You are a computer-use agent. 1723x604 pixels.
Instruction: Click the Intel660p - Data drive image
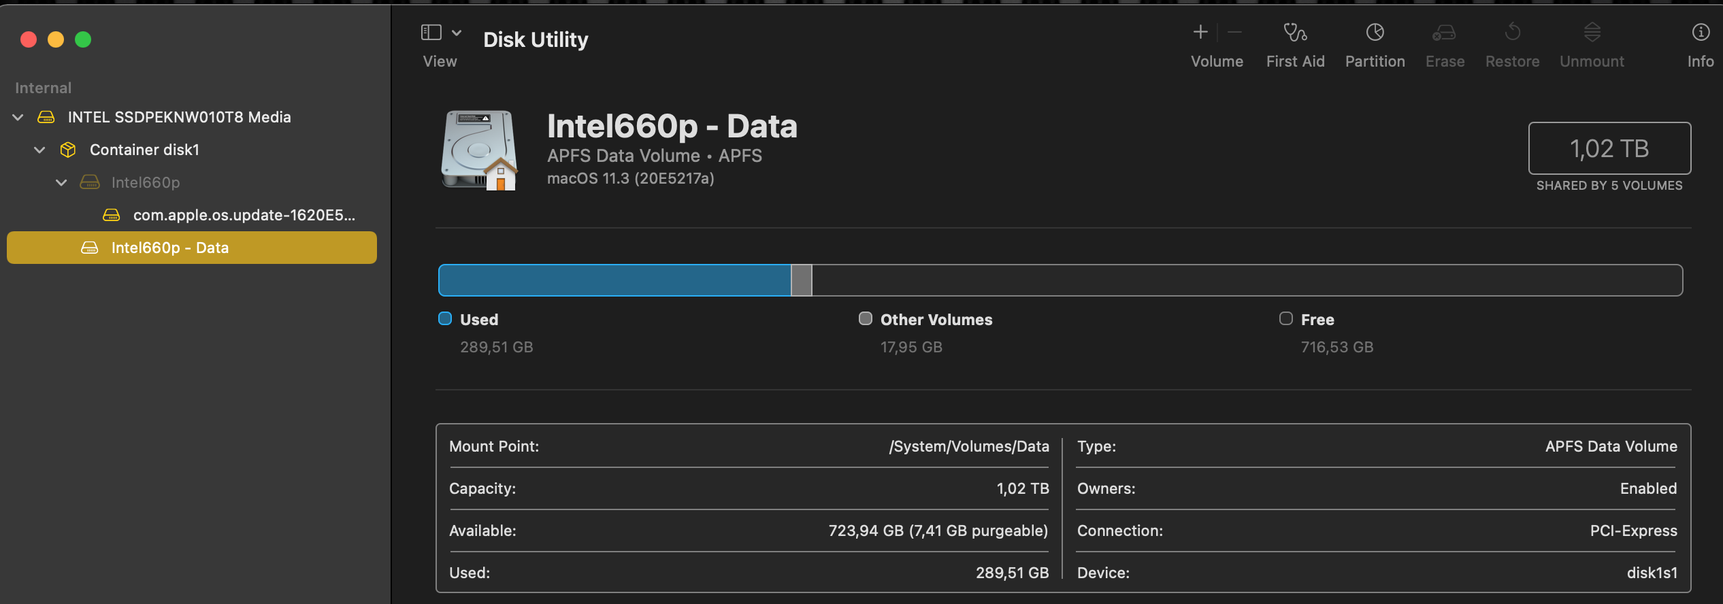click(480, 151)
